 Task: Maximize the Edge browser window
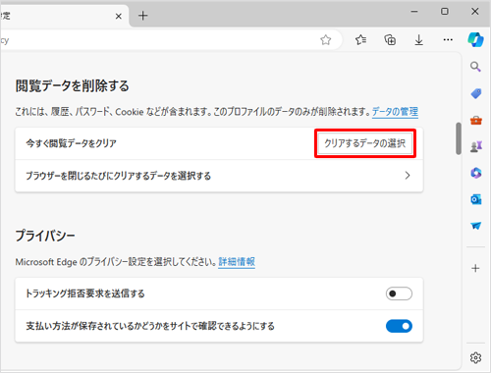[445, 12]
